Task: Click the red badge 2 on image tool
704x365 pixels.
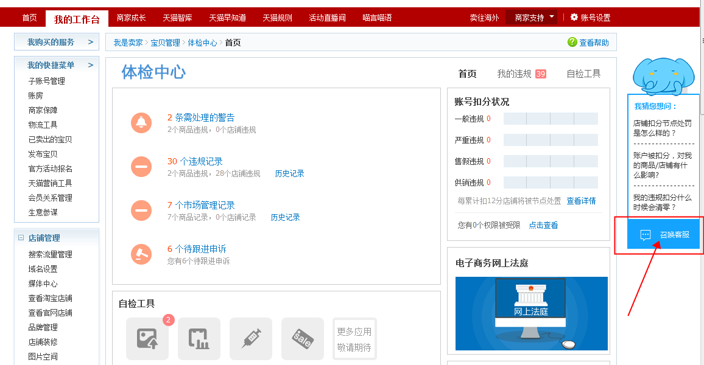Action: 168,320
